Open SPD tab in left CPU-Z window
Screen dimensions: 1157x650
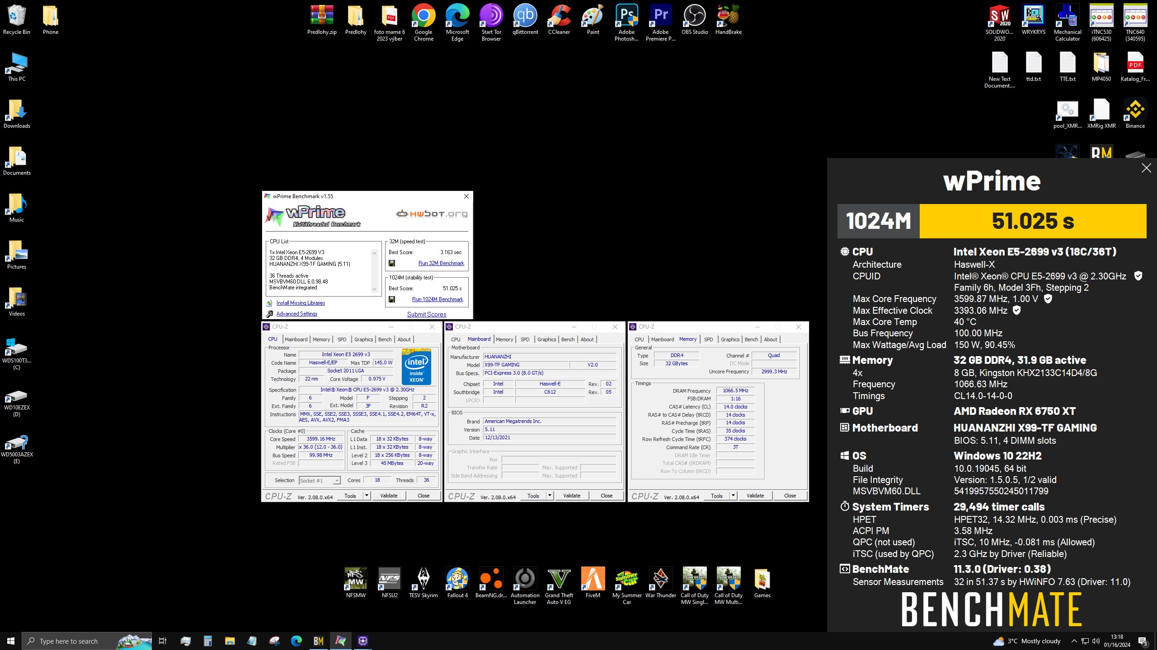pyautogui.click(x=342, y=339)
